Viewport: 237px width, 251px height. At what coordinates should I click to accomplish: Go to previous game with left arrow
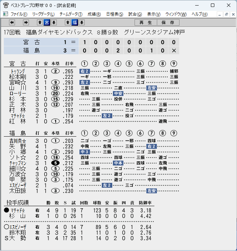click(x=12, y=23)
